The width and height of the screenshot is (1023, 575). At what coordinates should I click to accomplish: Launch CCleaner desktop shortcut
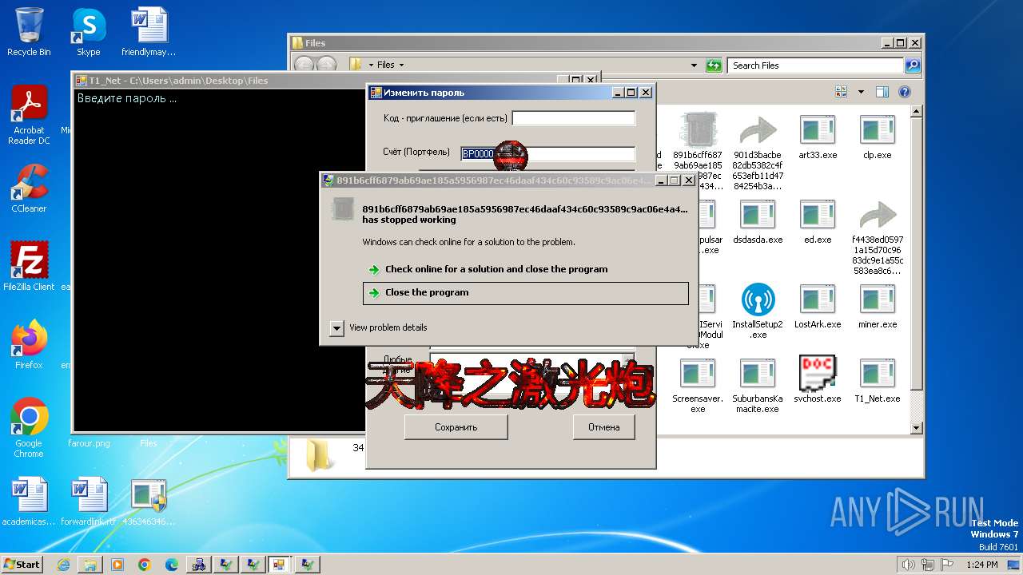click(x=29, y=188)
